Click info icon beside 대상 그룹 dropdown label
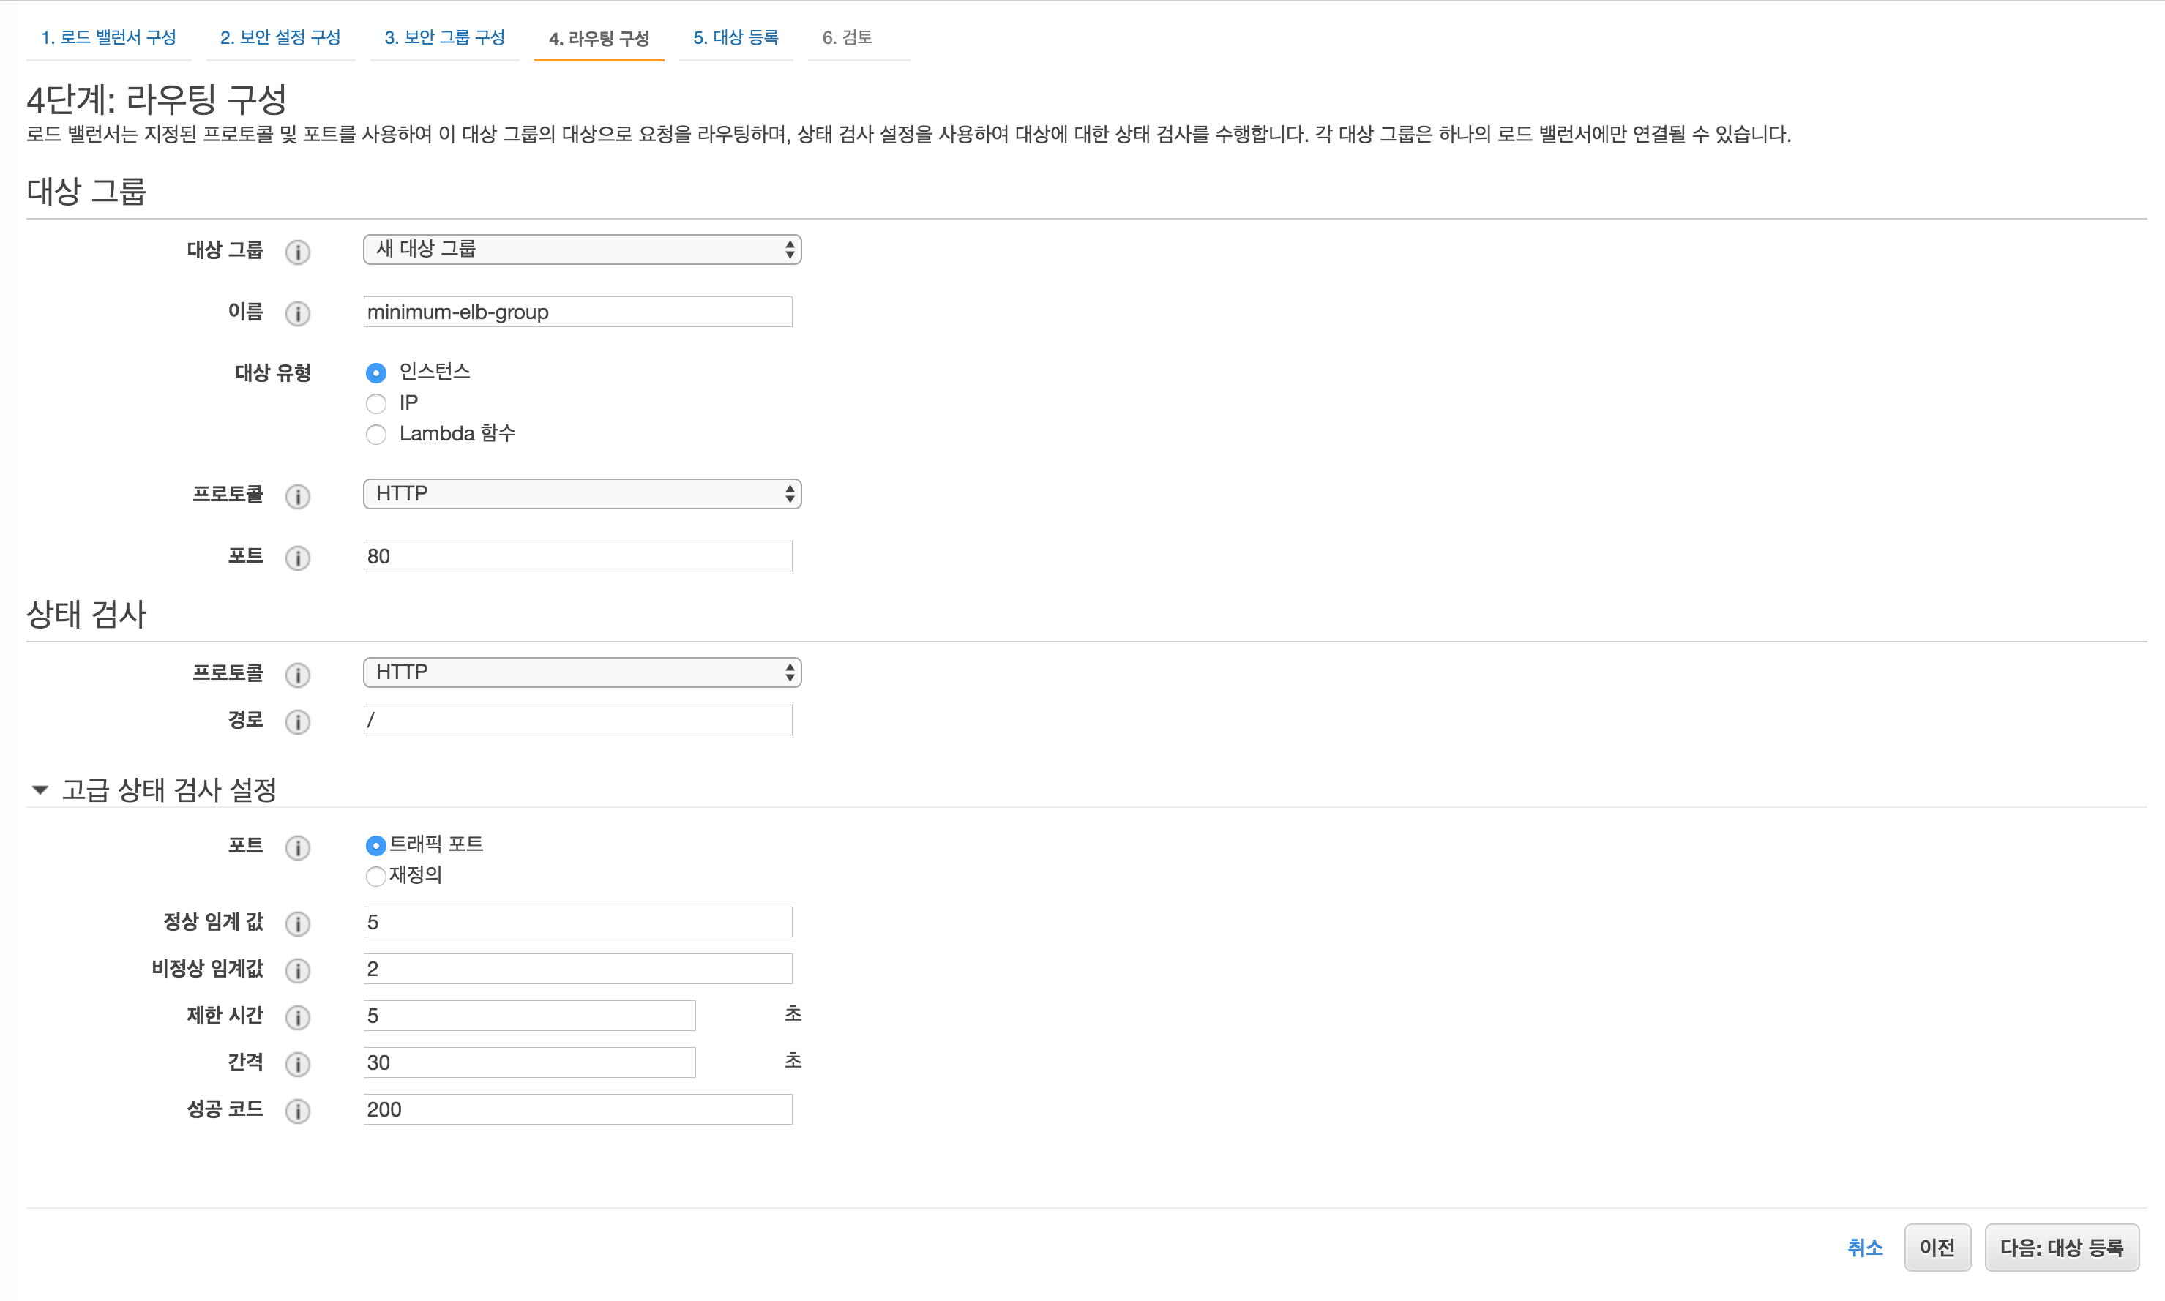Viewport: 2165px width, 1301px height. [x=297, y=252]
